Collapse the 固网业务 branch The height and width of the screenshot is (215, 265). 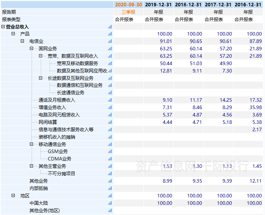pyautogui.click(x=31, y=49)
